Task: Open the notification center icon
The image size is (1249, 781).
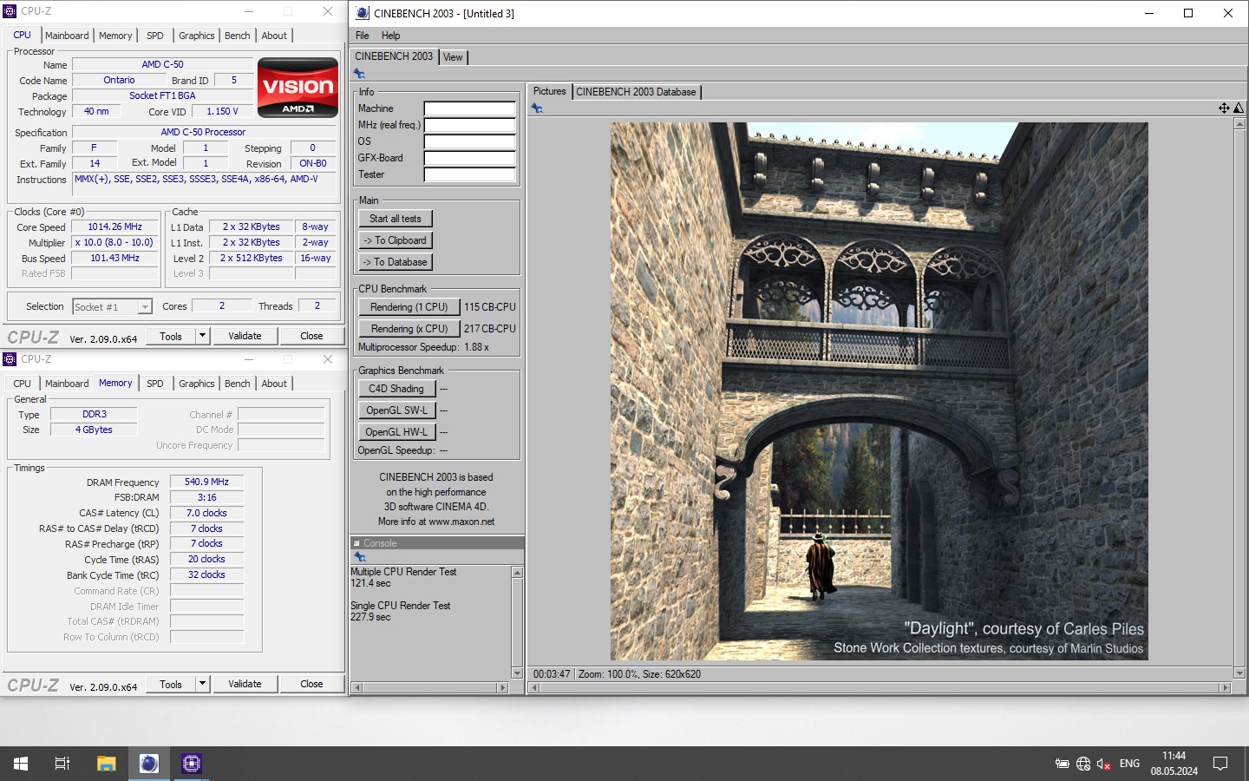Action: 1220,764
